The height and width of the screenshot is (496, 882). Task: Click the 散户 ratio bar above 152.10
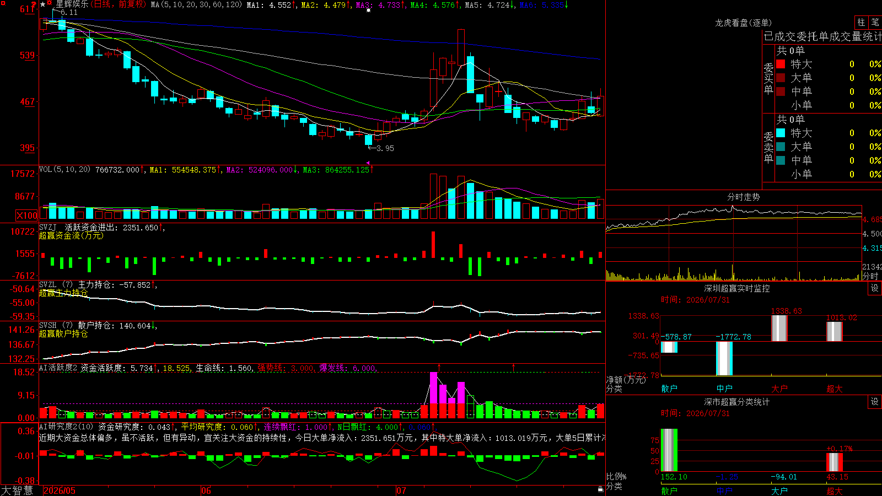click(669, 450)
